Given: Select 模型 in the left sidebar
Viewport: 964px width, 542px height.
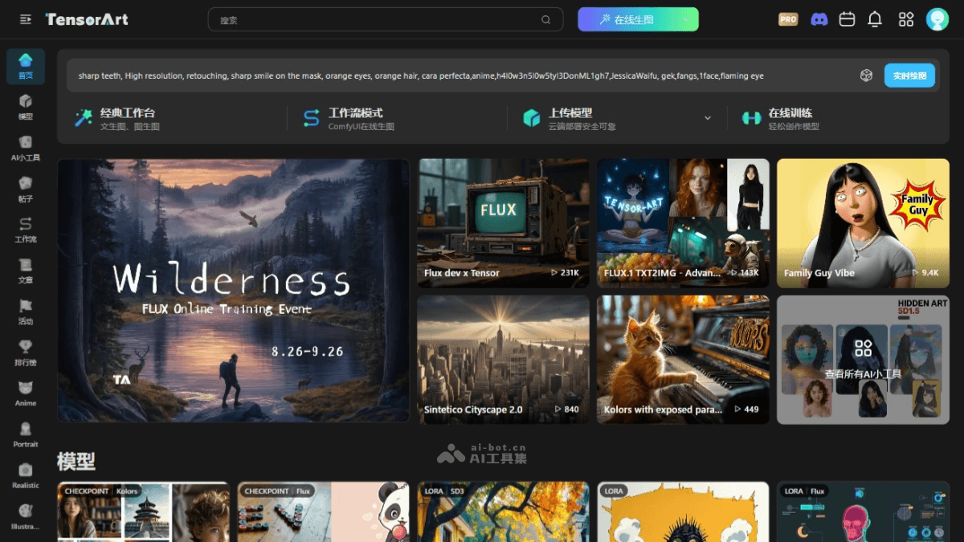Looking at the screenshot, I should tap(26, 106).
